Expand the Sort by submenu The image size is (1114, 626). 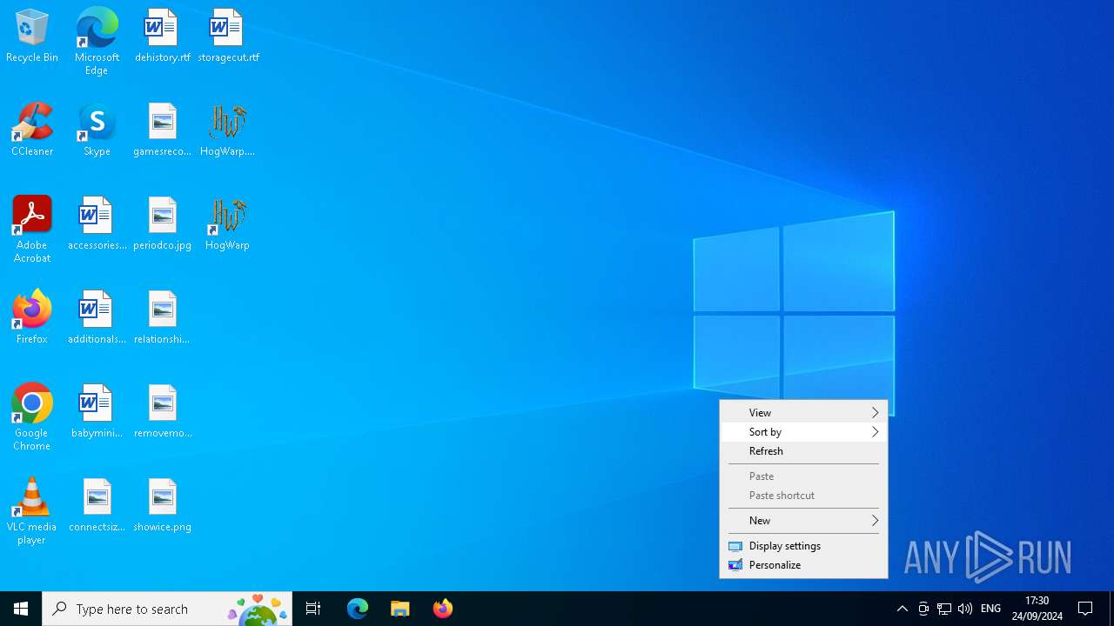tap(803, 432)
